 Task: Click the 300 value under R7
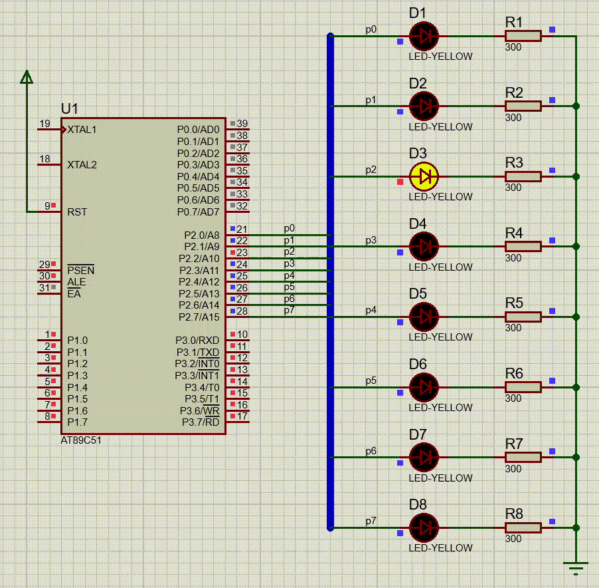point(513,469)
